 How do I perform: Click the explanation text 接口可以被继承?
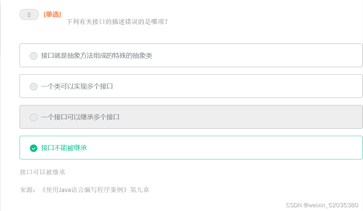click(x=42, y=172)
